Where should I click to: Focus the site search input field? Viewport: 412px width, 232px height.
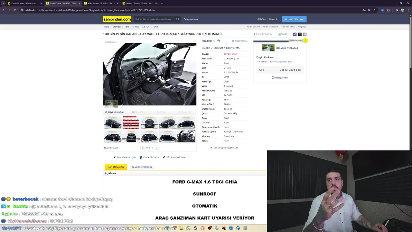pos(155,19)
